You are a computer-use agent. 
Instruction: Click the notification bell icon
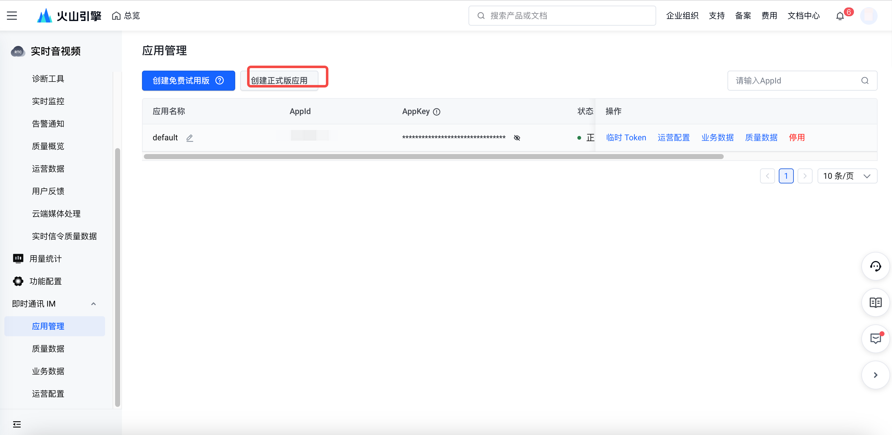pos(840,16)
